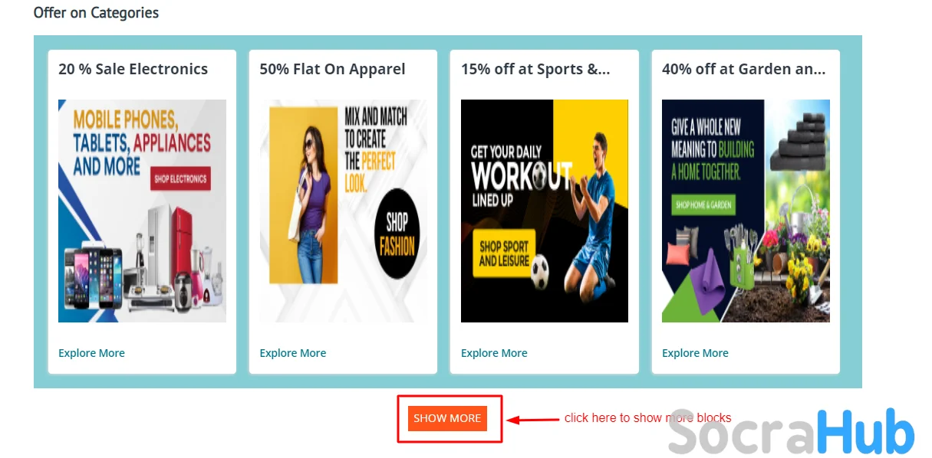Click the electronics banner image
The width and height of the screenshot is (932, 458).
pyautogui.click(x=142, y=211)
